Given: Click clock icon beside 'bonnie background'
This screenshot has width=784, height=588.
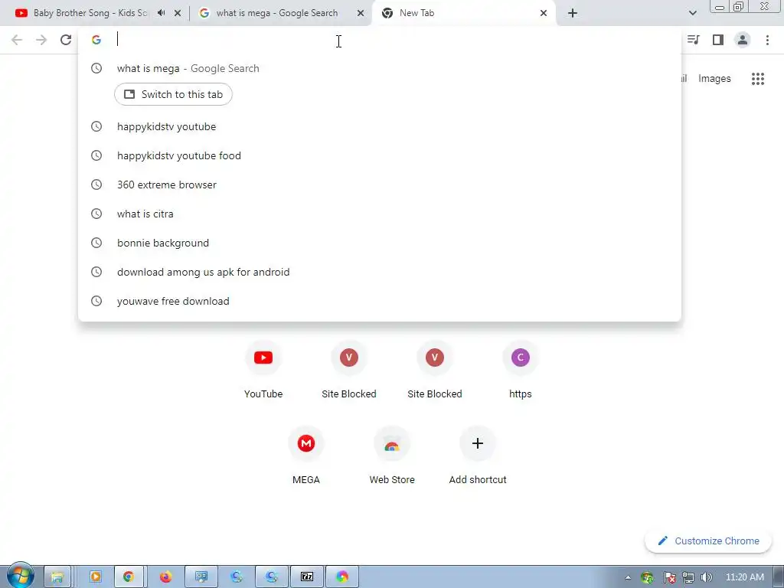Looking at the screenshot, I should 96,243.
